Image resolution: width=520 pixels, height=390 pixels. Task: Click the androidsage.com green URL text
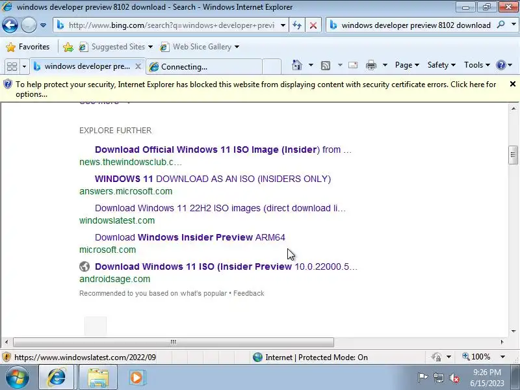115,279
